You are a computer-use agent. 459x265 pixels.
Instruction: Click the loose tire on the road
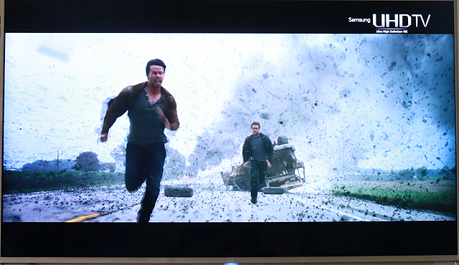pyautogui.click(x=179, y=191)
